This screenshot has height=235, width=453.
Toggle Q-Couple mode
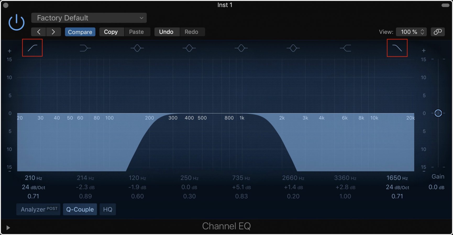[80, 209]
